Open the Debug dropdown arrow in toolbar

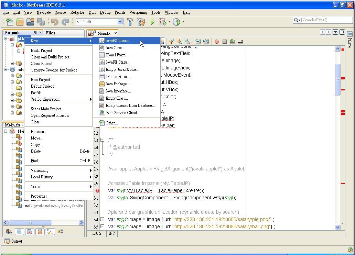pyautogui.click(x=169, y=22)
